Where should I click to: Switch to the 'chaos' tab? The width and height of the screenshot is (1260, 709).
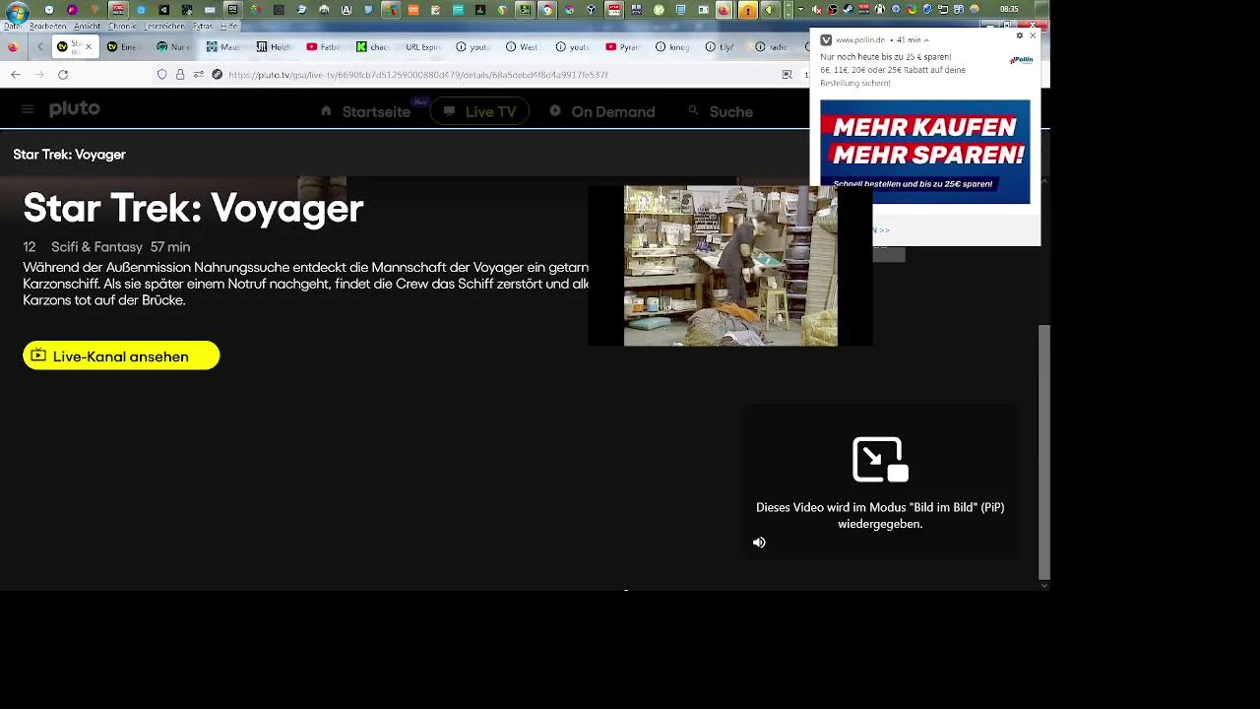click(373, 46)
